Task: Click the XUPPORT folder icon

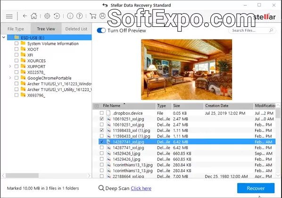Action: 23,66
